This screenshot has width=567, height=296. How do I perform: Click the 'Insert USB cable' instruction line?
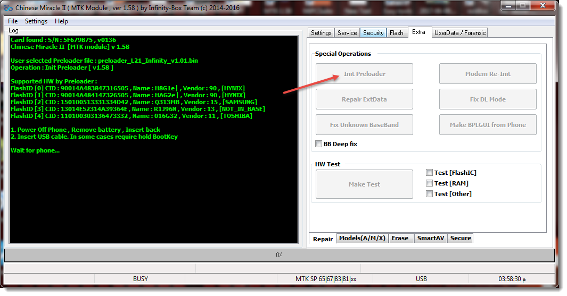coord(94,137)
